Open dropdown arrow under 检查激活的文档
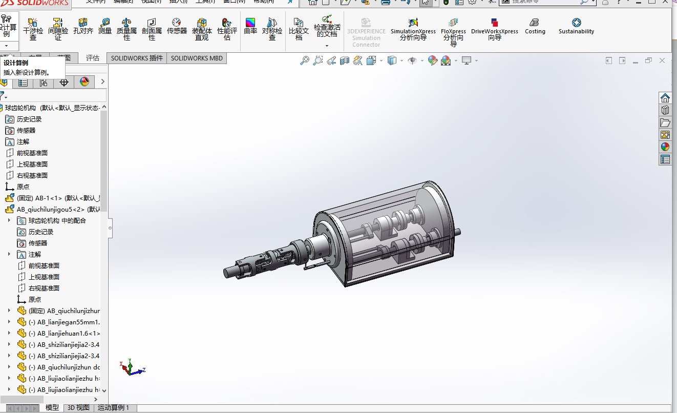The height and width of the screenshot is (413, 677). 327,46
